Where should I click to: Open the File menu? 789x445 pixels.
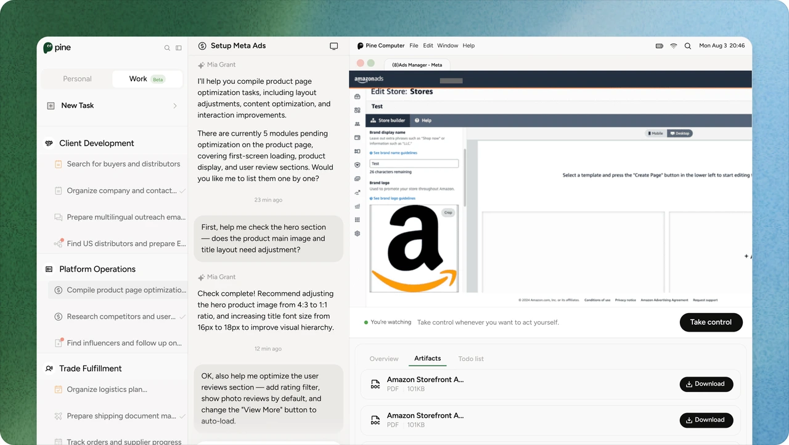414,46
